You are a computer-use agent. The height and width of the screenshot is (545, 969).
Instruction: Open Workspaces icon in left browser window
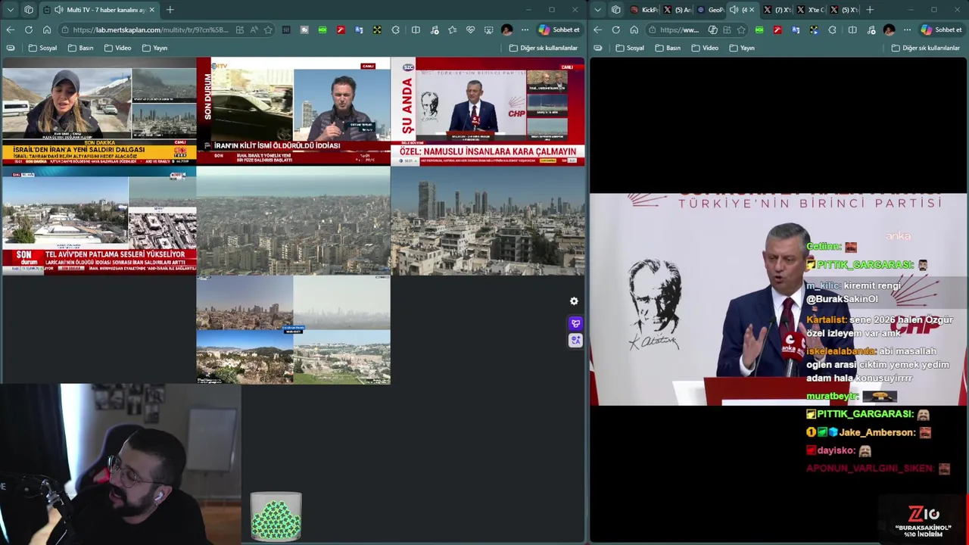pos(29,10)
